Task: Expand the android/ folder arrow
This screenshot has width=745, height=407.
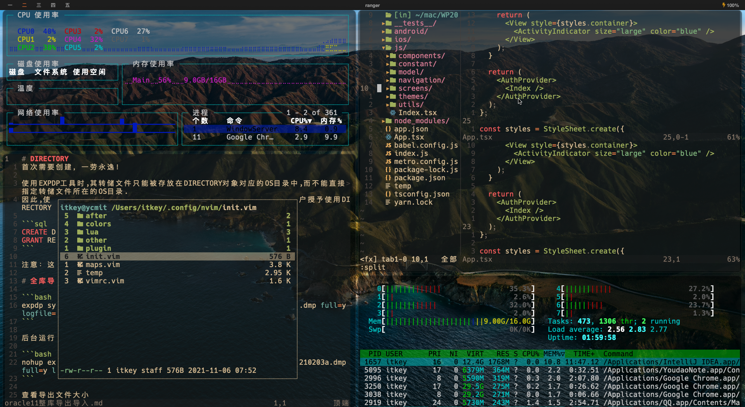Action: 384,31
